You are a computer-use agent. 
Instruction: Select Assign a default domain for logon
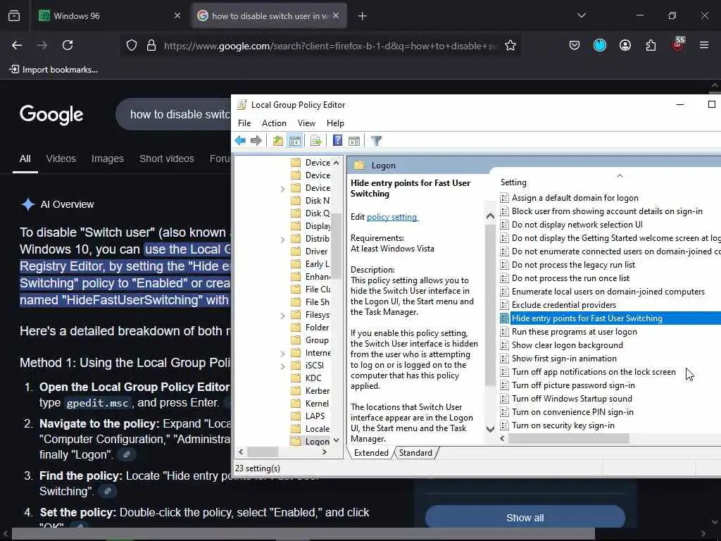[x=575, y=198]
